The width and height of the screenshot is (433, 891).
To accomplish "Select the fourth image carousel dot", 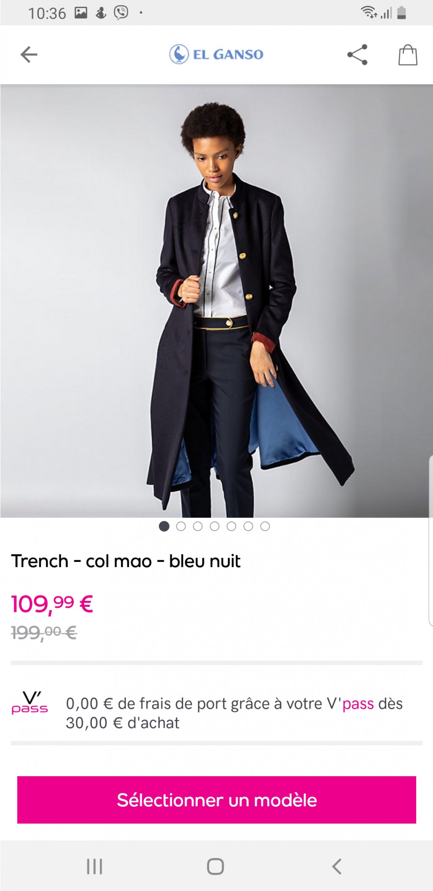I will point(215,526).
